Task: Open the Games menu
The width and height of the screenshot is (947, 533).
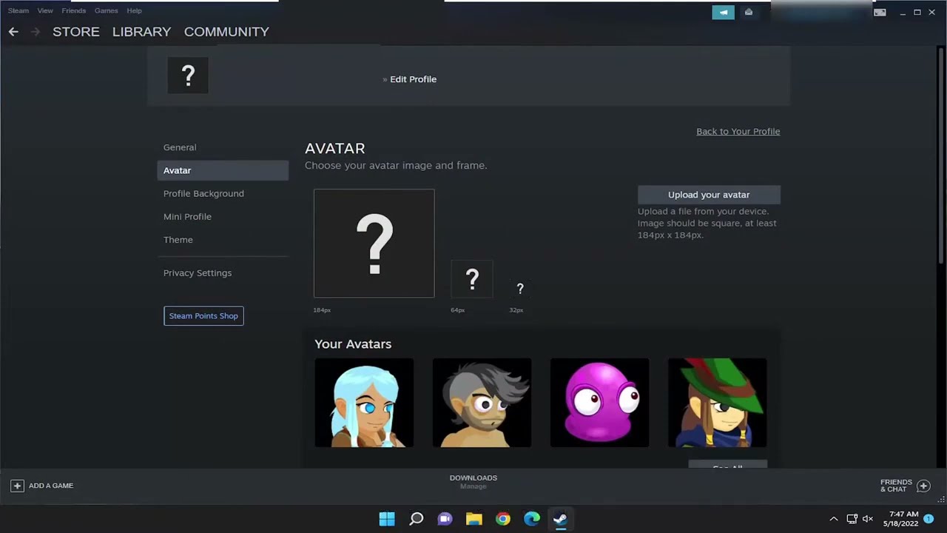Action: (106, 11)
